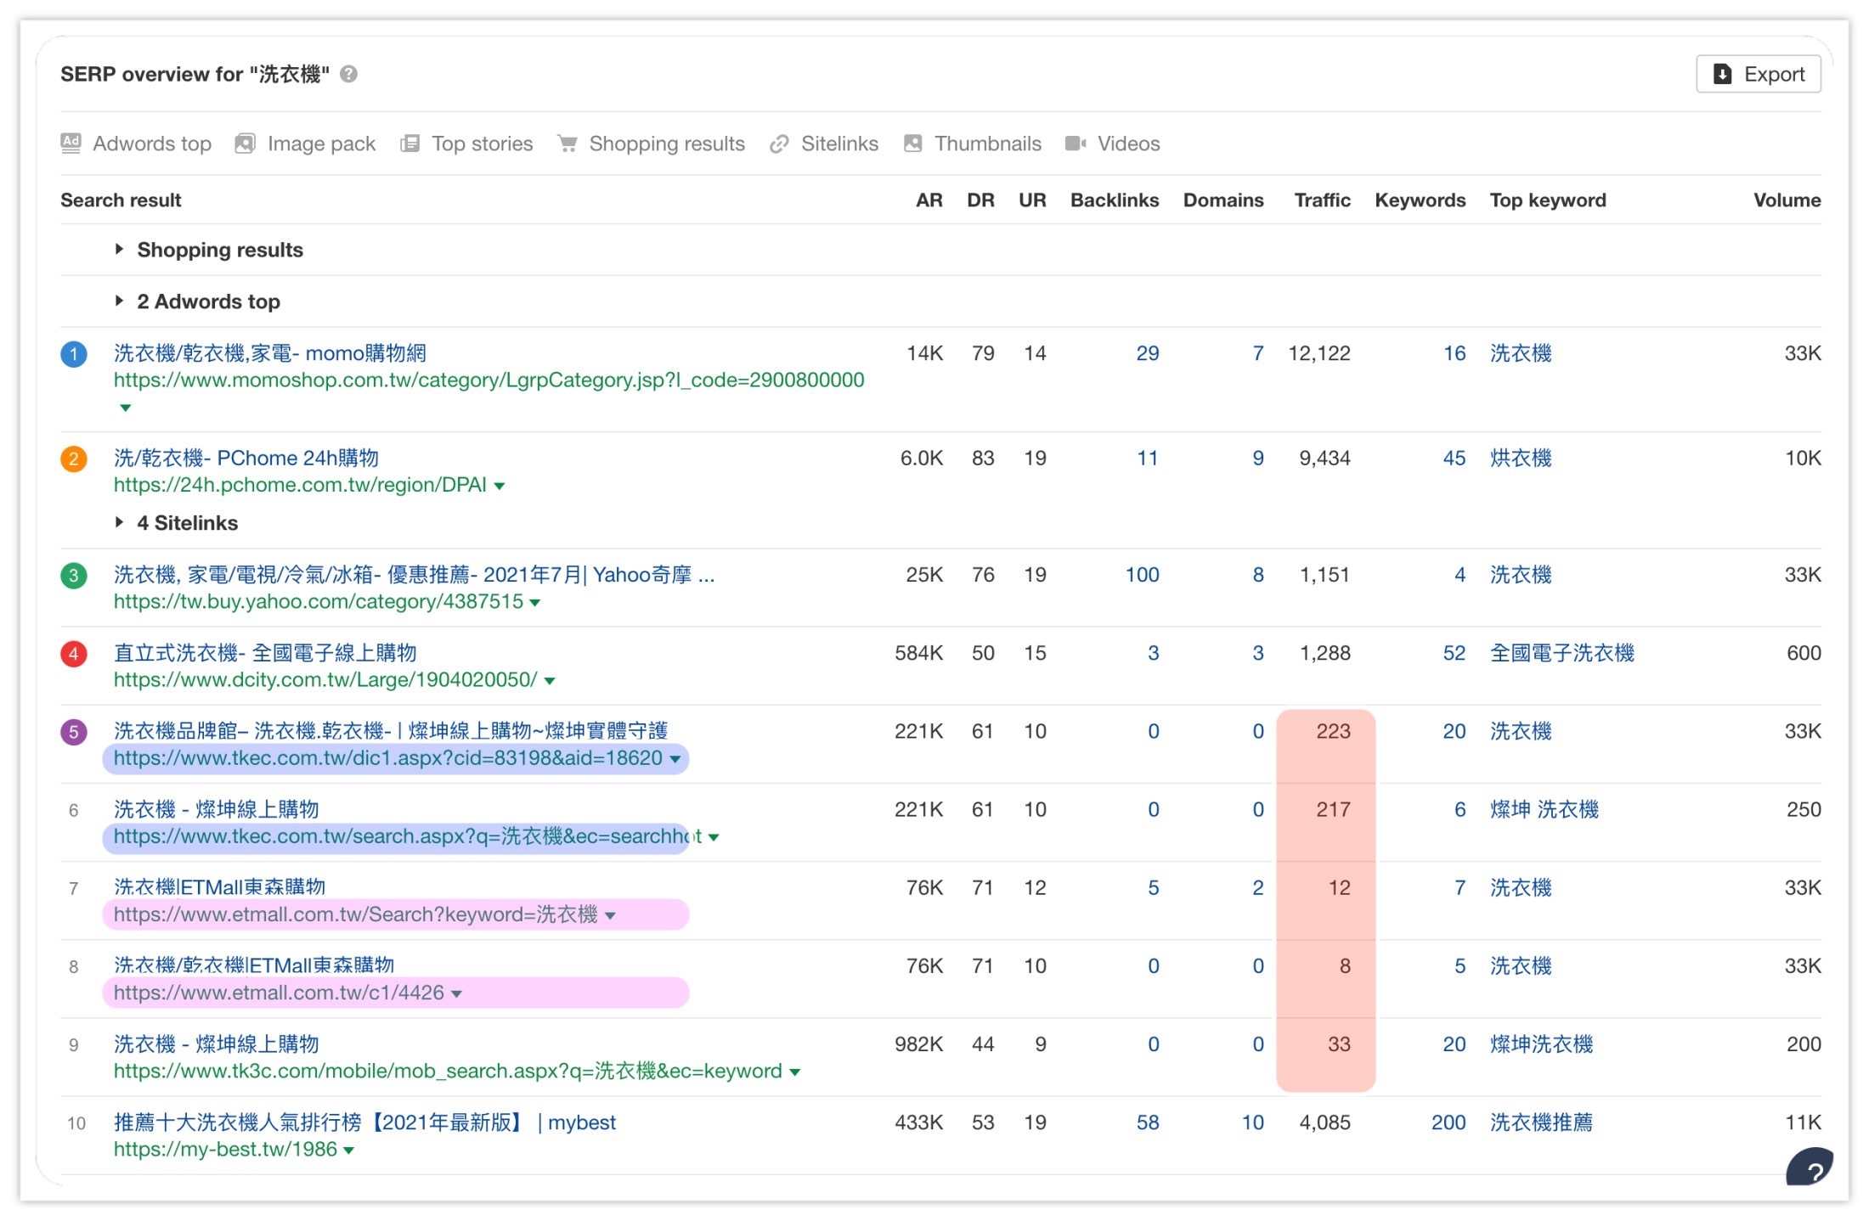The image size is (1869, 1221).
Task: Click the Sitelinks chain icon
Action: click(x=779, y=144)
